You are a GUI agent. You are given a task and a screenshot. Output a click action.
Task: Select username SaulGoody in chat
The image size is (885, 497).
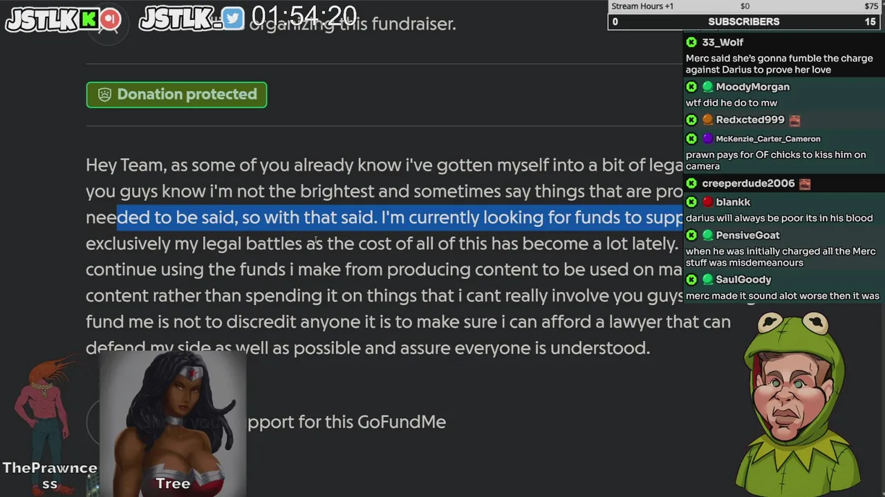tap(743, 280)
